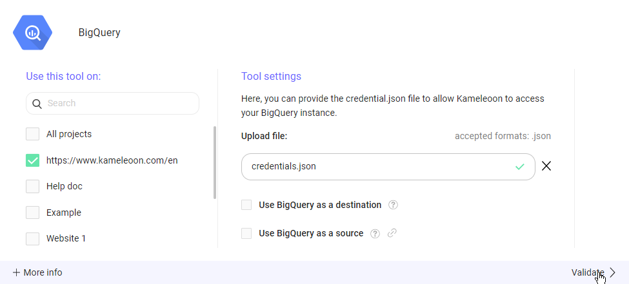Click the plus icon next to More info

pyautogui.click(x=17, y=272)
